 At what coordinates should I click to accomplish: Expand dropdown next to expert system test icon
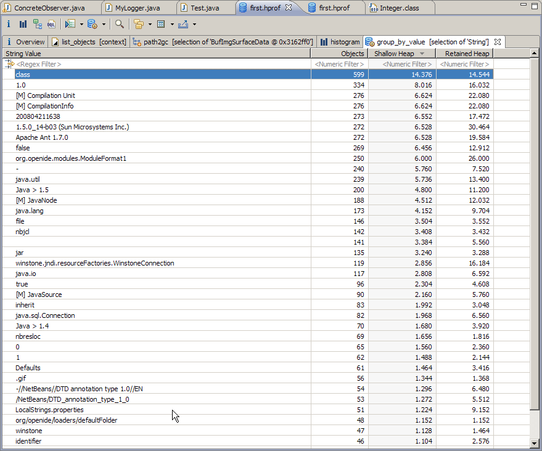click(x=81, y=24)
